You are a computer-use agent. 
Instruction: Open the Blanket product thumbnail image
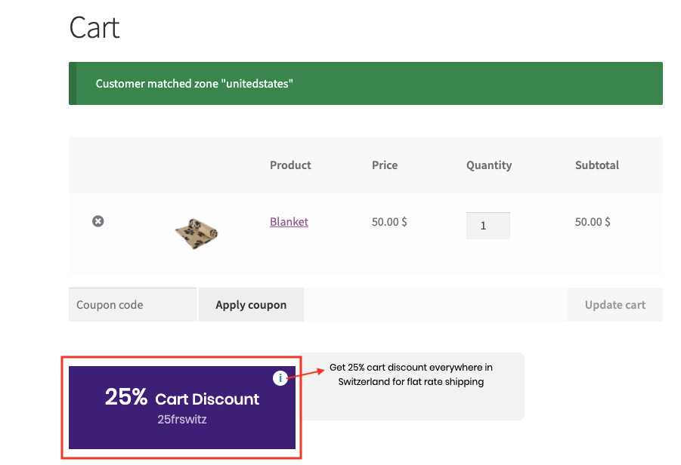(x=196, y=233)
